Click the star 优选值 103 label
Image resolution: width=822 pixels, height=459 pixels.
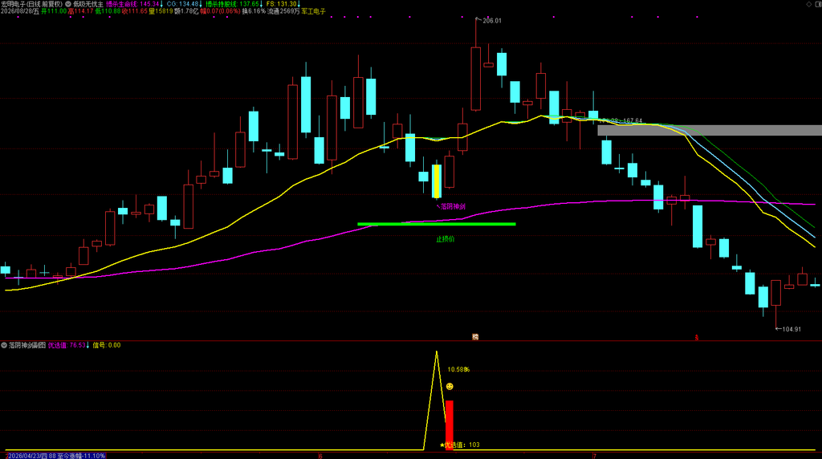tap(460, 445)
